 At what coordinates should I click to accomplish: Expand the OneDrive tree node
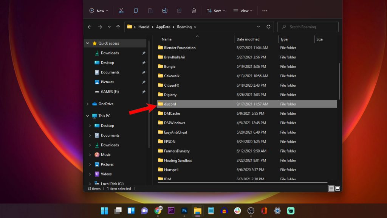coord(88,104)
